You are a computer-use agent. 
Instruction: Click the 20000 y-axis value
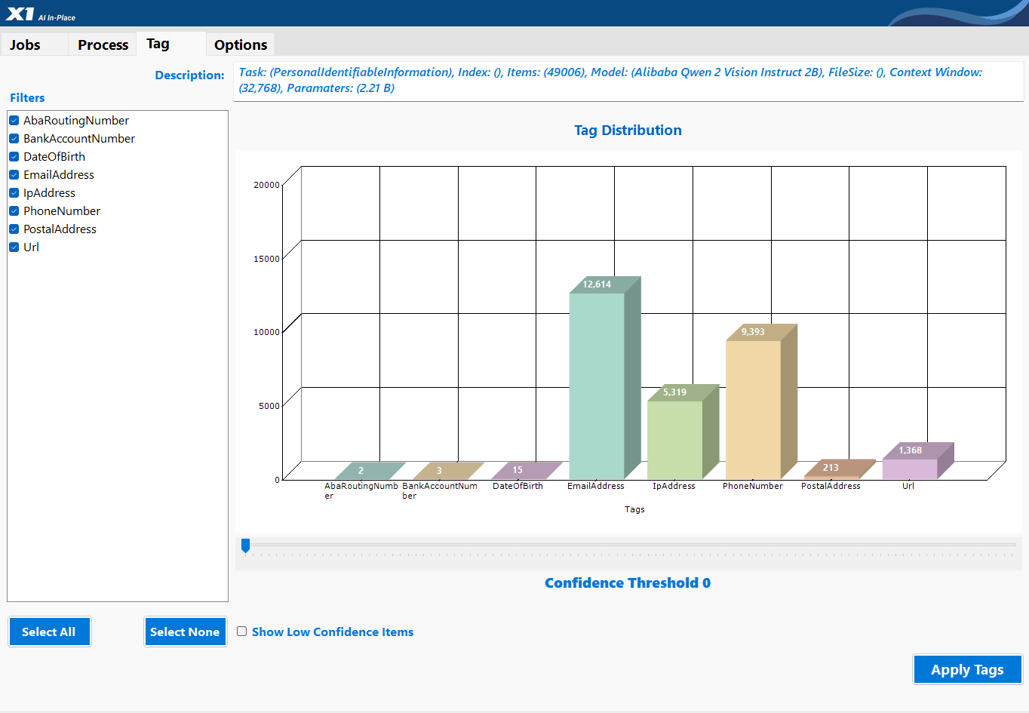[x=266, y=185]
